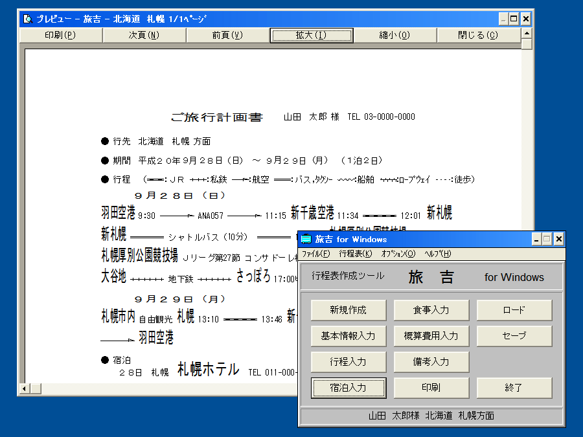The height and width of the screenshot is (437, 583).
Task: Open 概算費用入力
Action: [x=431, y=336]
